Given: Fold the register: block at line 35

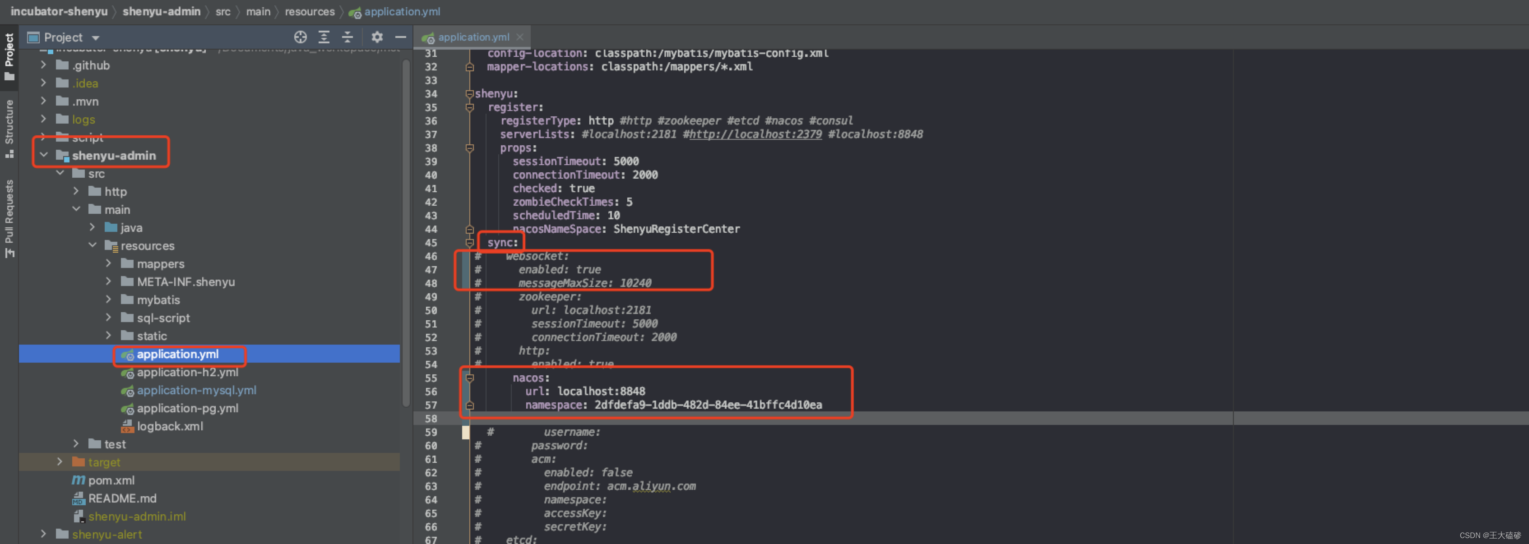Looking at the screenshot, I should tap(469, 107).
